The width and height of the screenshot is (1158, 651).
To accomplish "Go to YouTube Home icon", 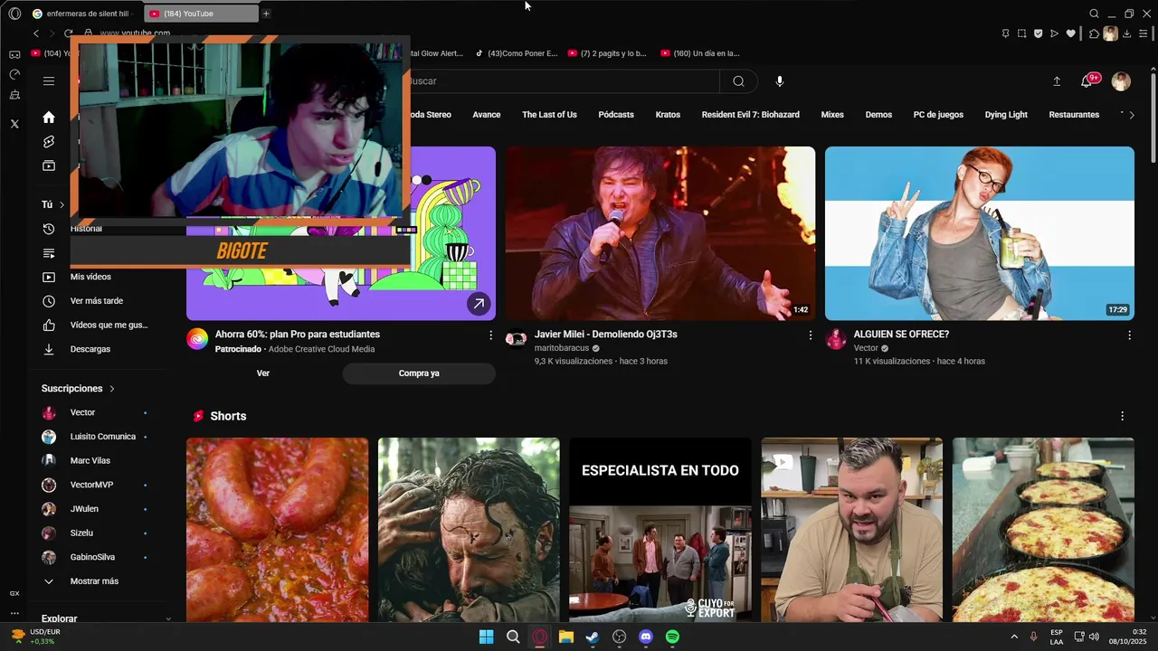I will [x=49, y=118].
